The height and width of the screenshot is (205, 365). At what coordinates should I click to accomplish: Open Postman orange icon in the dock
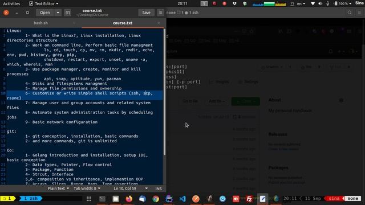196,199
